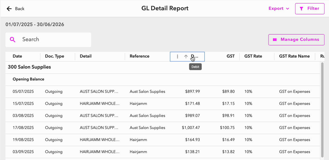The image size is (329, 160).
Task: Sort by the Reference column header
Action: (139, 56)
